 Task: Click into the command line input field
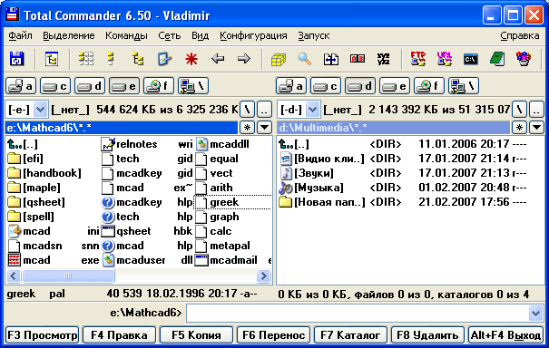click(x=358, y=313)
